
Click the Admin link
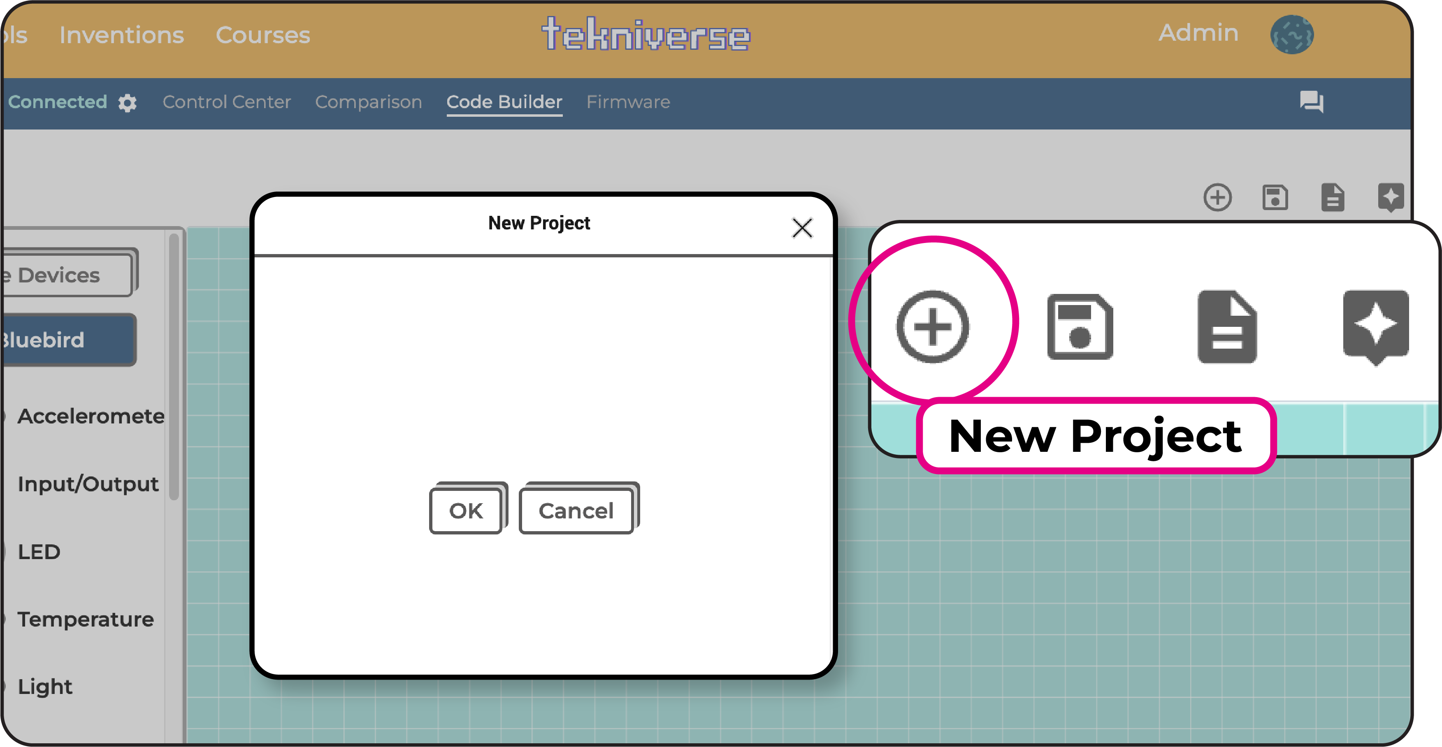click(x=1198, y=33)
